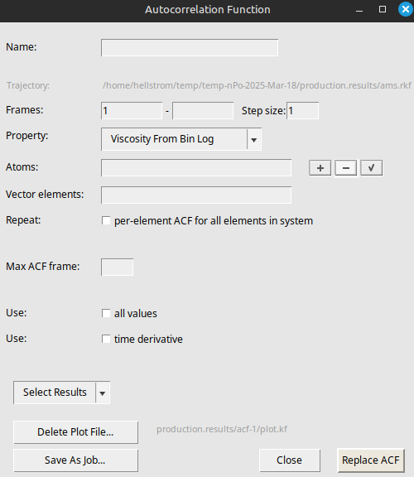Click the minus button next to Atoms

pyautogui.click(x=346, y=168)
